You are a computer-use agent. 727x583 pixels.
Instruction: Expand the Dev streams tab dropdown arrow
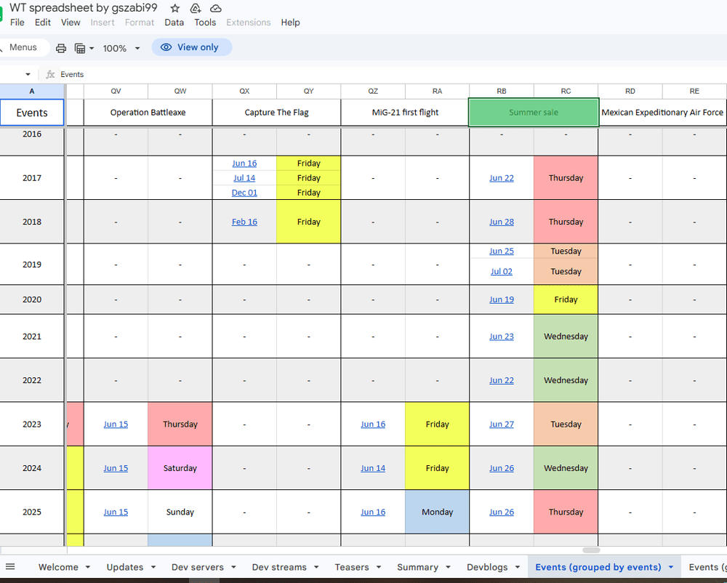pos(316,567)
